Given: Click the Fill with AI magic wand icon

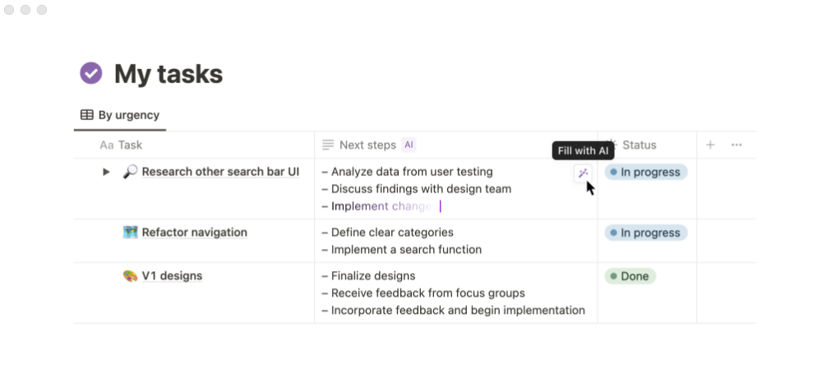Looking at the screenshot, I should 583,173.
